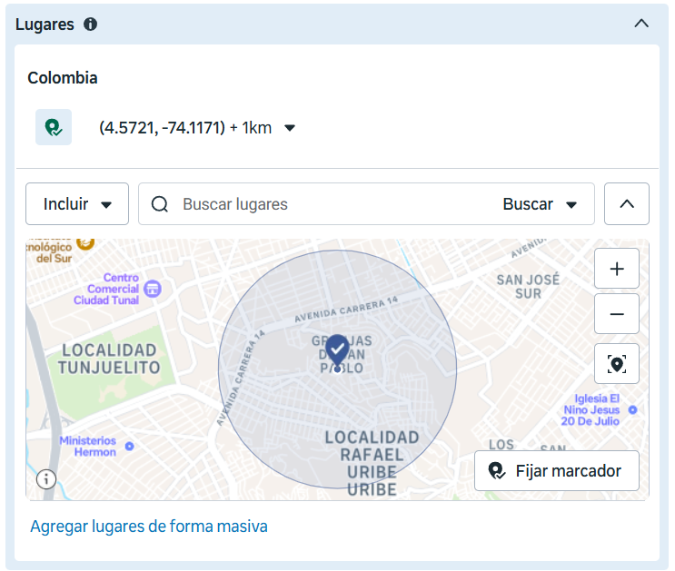Zoom in on the map
The image size is (675, 571).
(x=617, y=269)
